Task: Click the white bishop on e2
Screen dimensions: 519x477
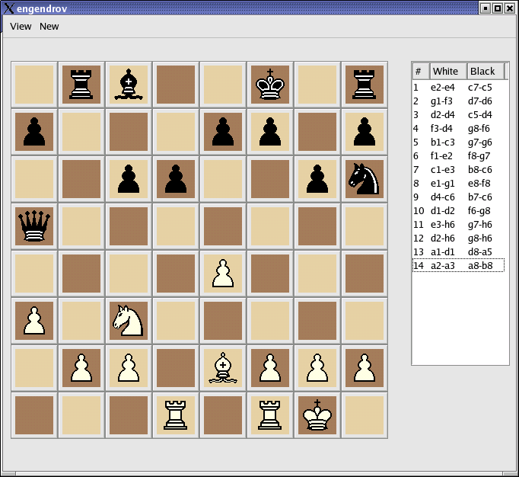Action: coord(223,368)
